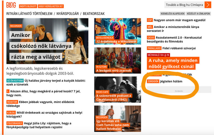Open 'Így kerültek elő Cseh Tamás' article

[x=113, y=125]
